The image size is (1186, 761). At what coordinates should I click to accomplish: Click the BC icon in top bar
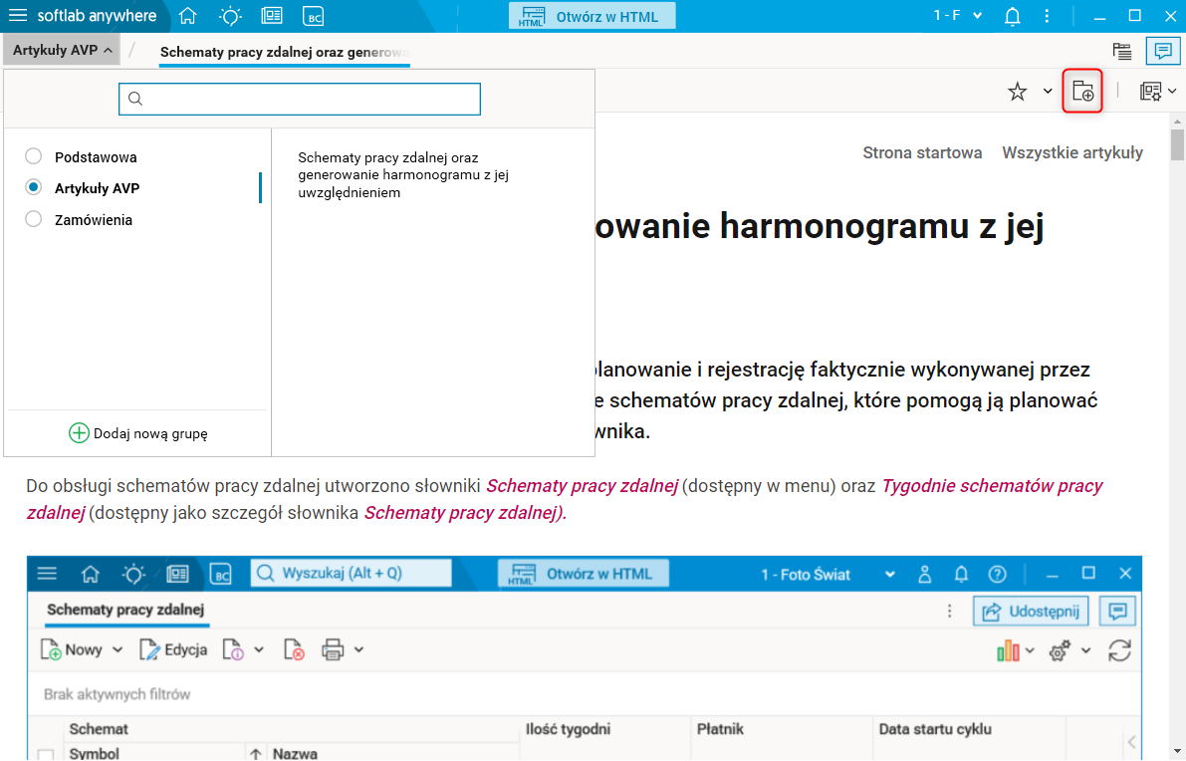313,16
